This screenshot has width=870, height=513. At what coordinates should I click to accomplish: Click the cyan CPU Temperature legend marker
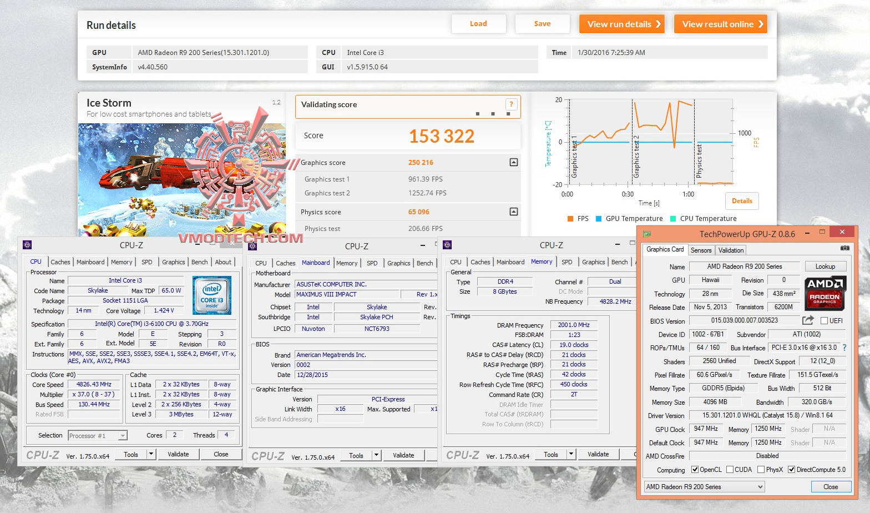[674, 219]
